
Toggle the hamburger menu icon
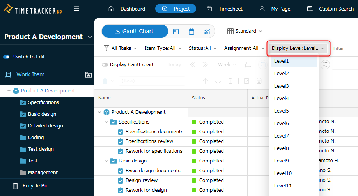coord(76,9)
